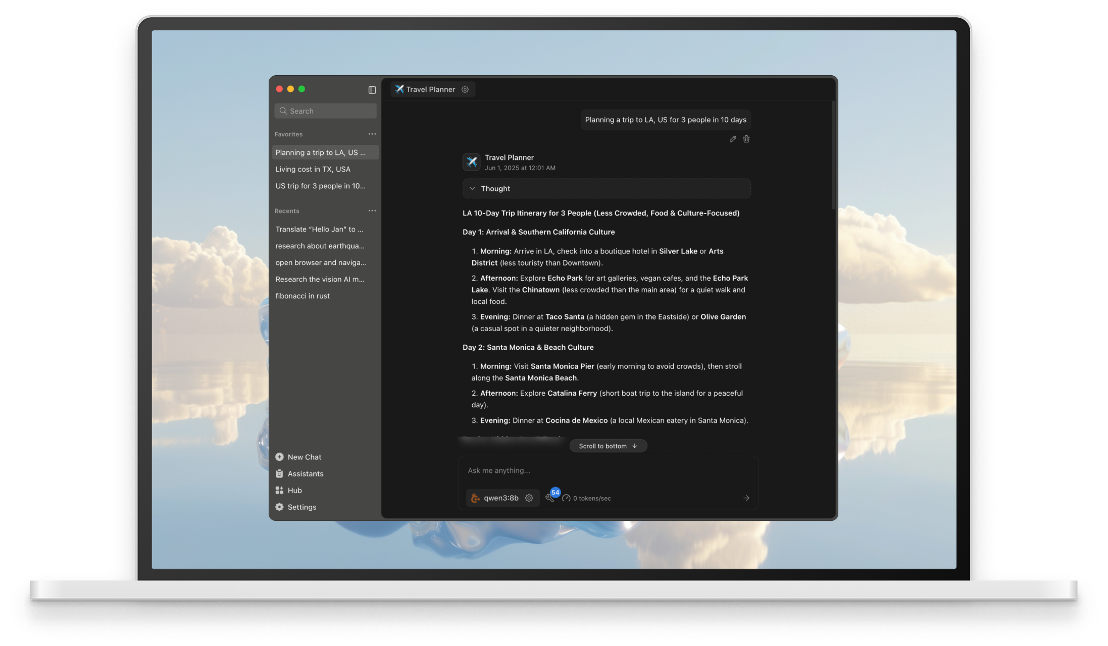This screenshot has height=646, width=1108.
Task: Delete the user message with the trash icon
Action: (746, 139)
